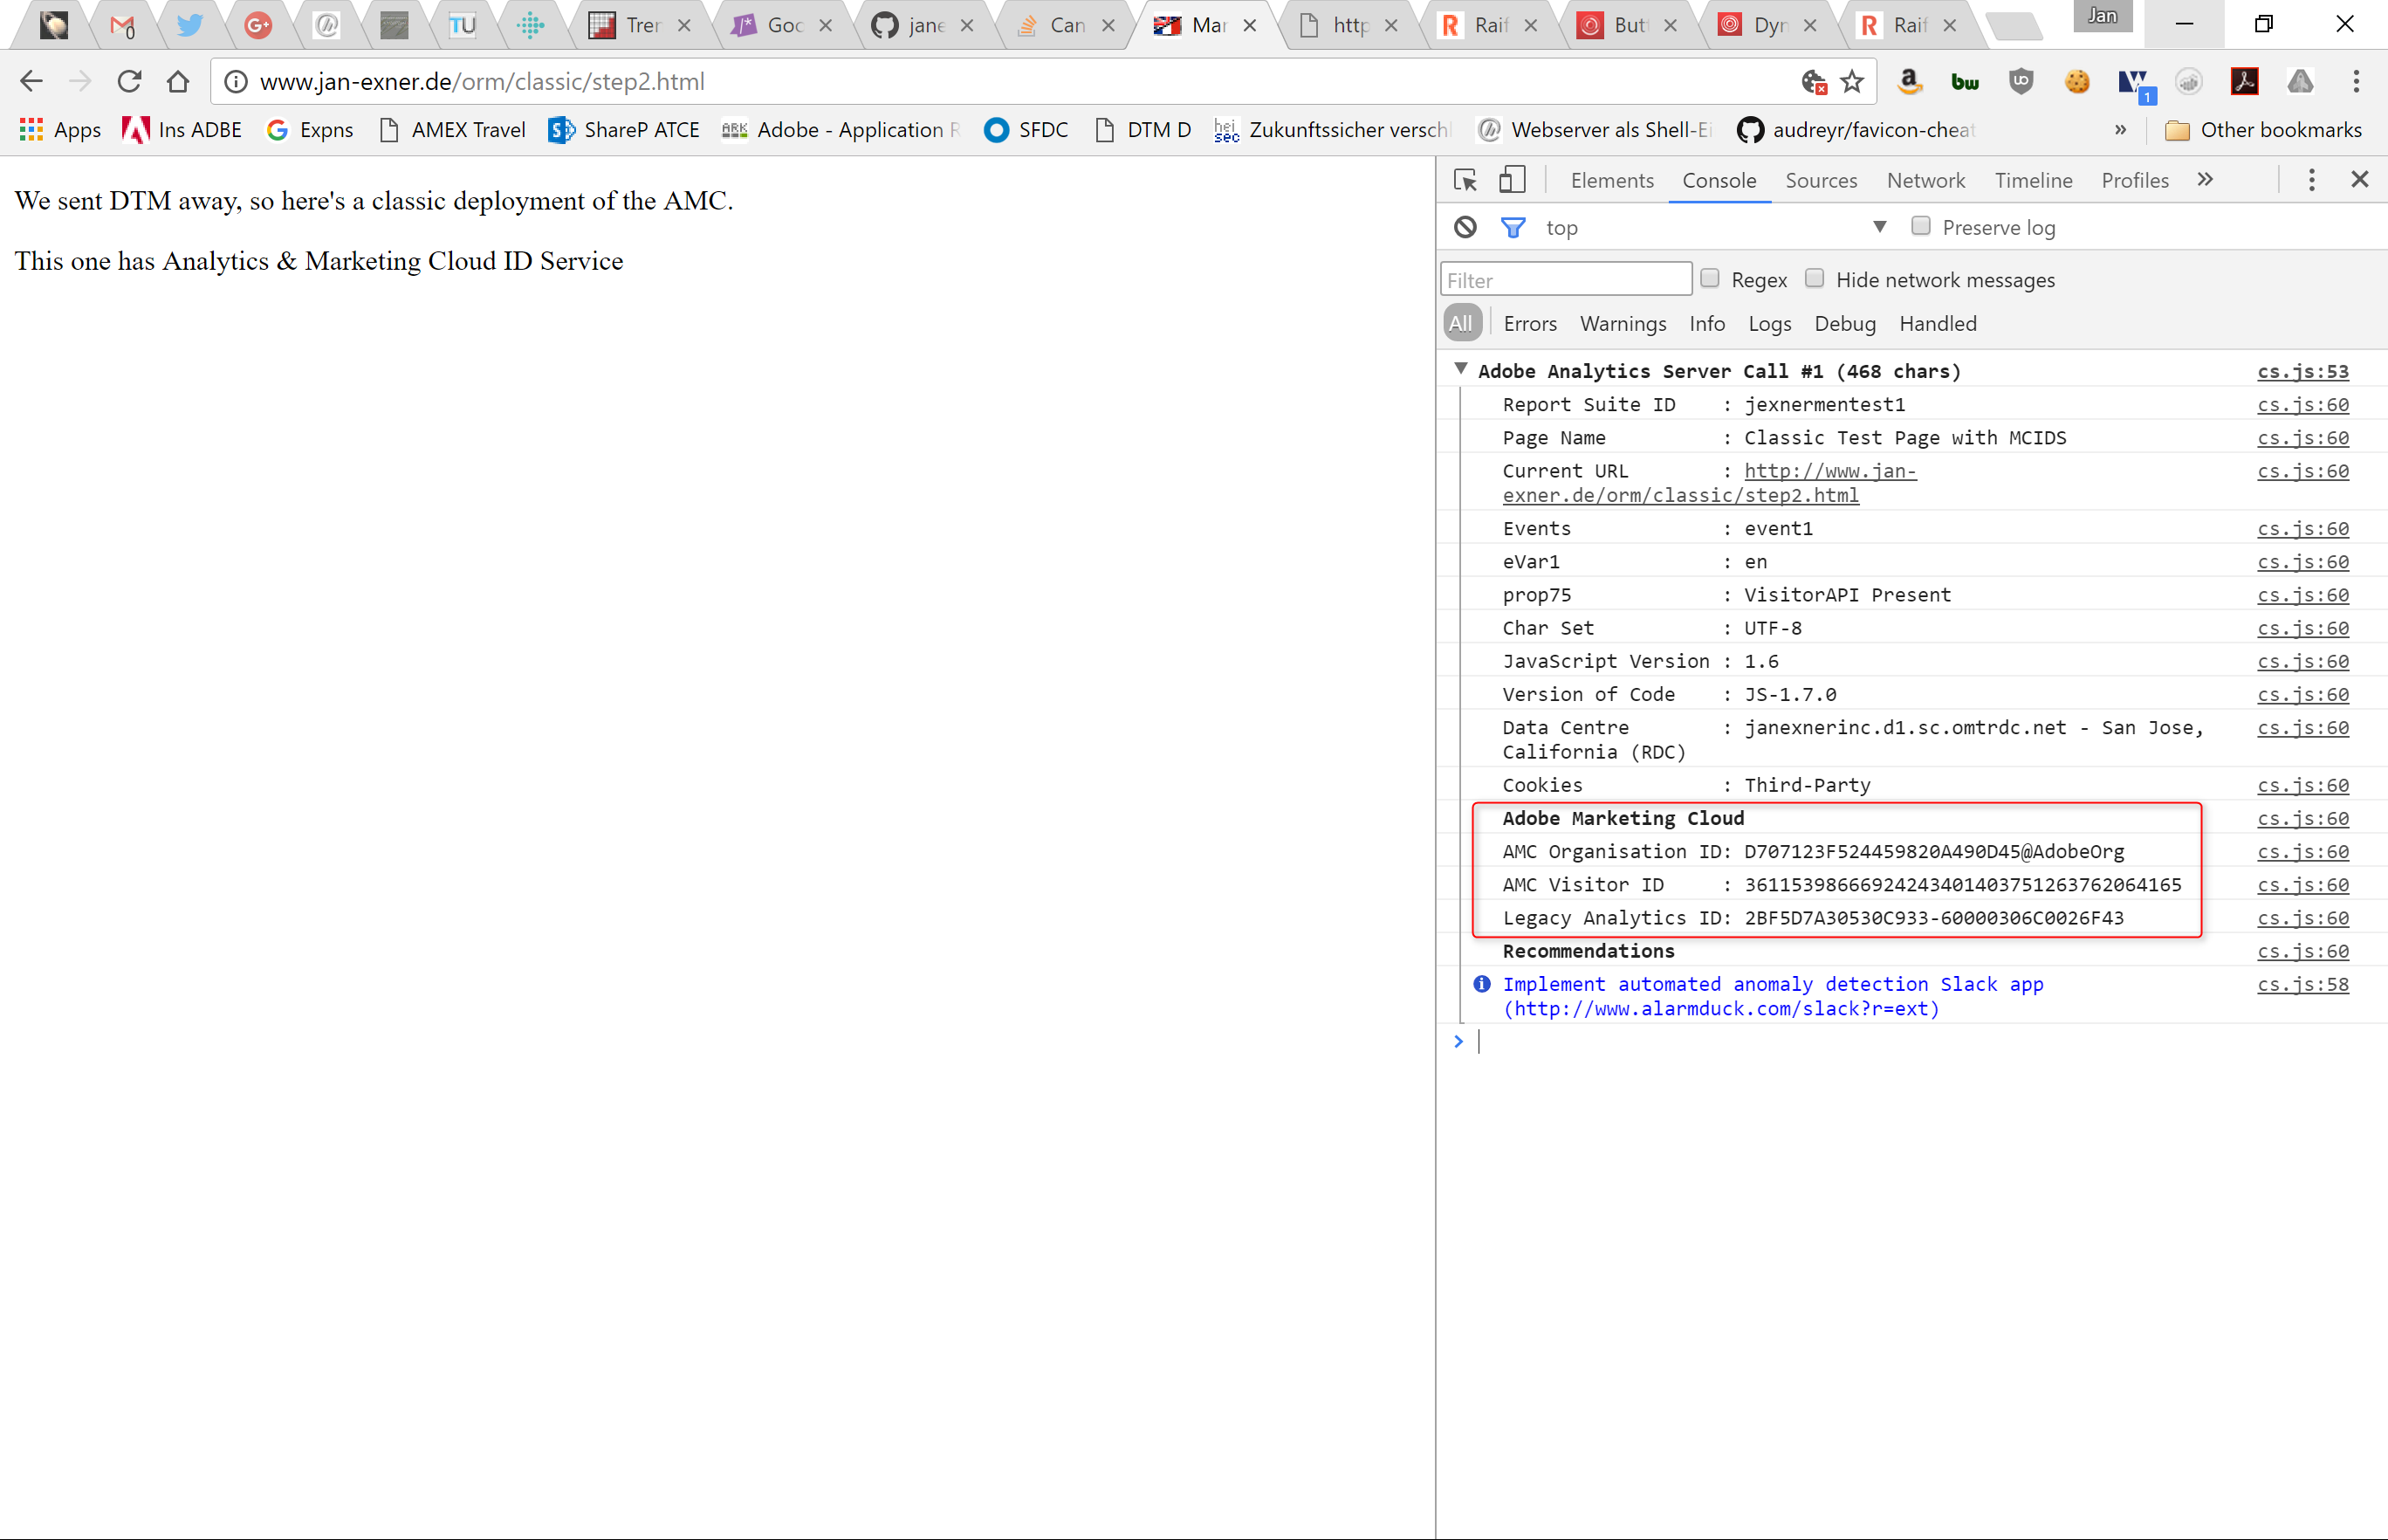Click into the console Filter text field
This screenshot has width=2388, height=1540.
pyautogui.click(x=1565, y=280)
